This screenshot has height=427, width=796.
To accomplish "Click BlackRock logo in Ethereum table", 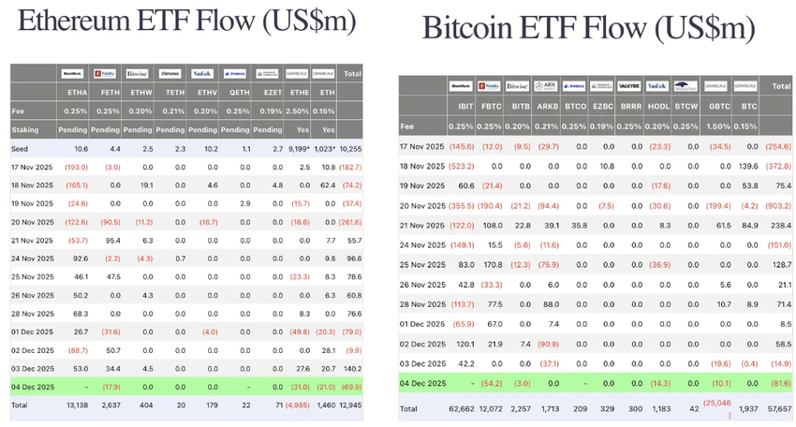I will point(72,73).
